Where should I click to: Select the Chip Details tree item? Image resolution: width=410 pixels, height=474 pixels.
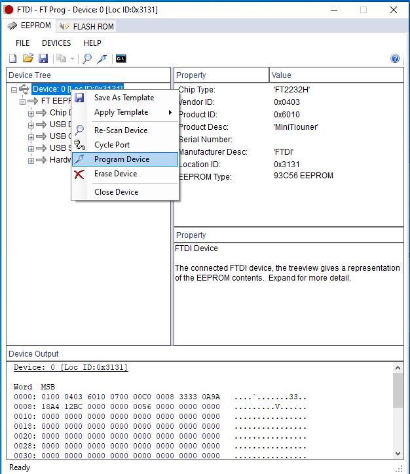60,113
